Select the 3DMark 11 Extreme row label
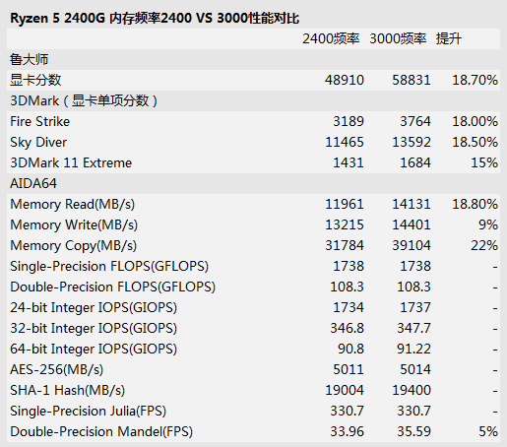The image size is (507, 447). point(71,162)
